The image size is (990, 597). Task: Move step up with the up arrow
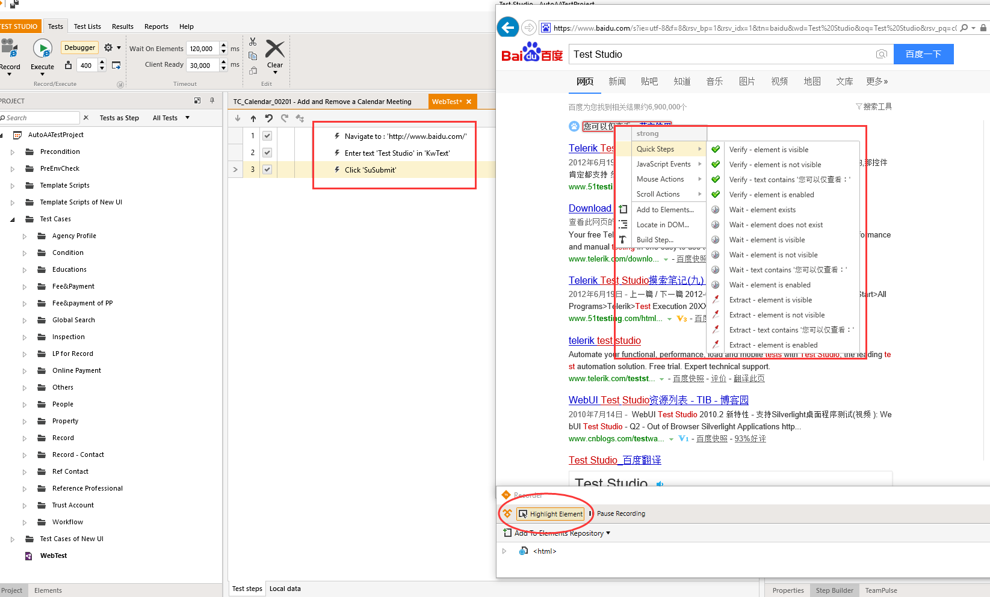(x=253, y=118)
